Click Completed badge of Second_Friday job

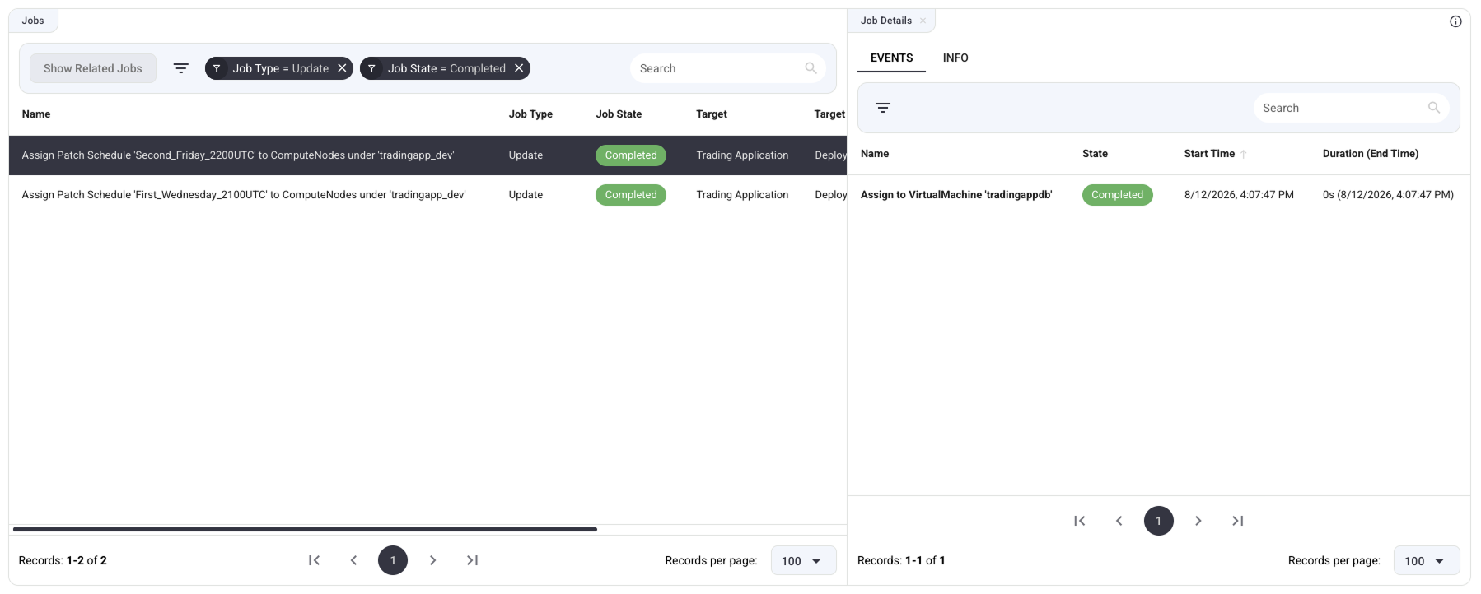click(631, 155)
